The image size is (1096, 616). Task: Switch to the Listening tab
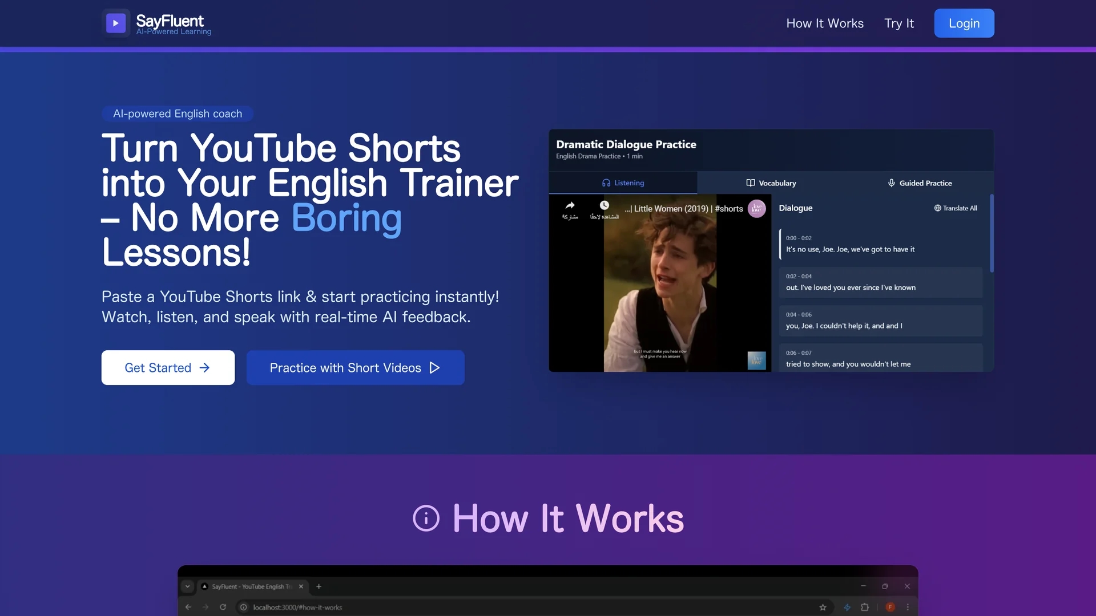point(623,183)
